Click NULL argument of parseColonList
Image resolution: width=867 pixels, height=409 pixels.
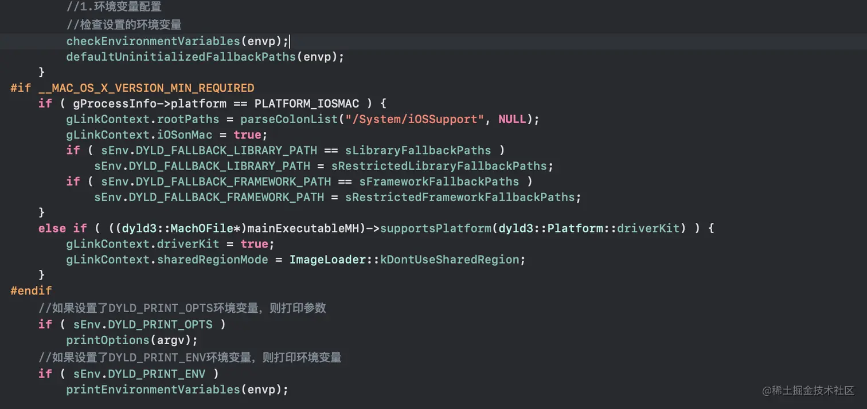512,119
